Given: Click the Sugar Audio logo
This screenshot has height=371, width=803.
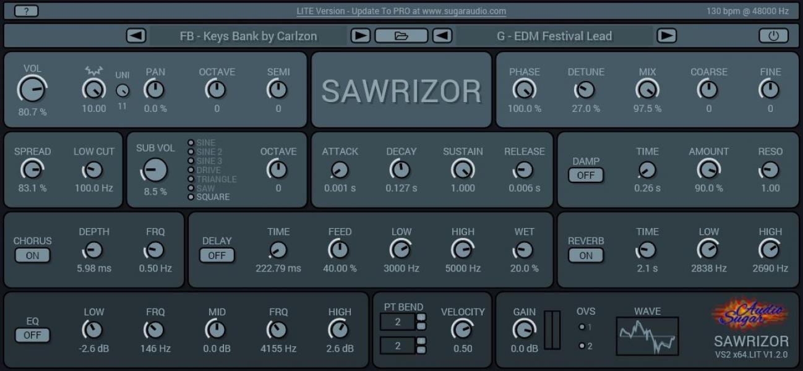Looking at the screenshot, I should pos(751,314).
